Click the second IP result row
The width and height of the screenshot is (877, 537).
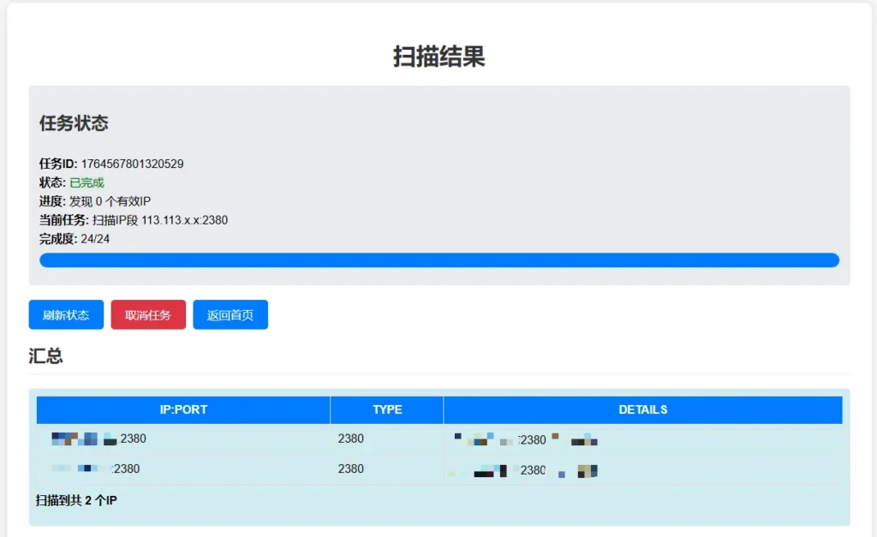(x=182, y=469)
